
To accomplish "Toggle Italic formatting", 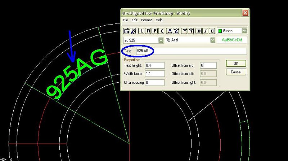I will pos(206,31).
